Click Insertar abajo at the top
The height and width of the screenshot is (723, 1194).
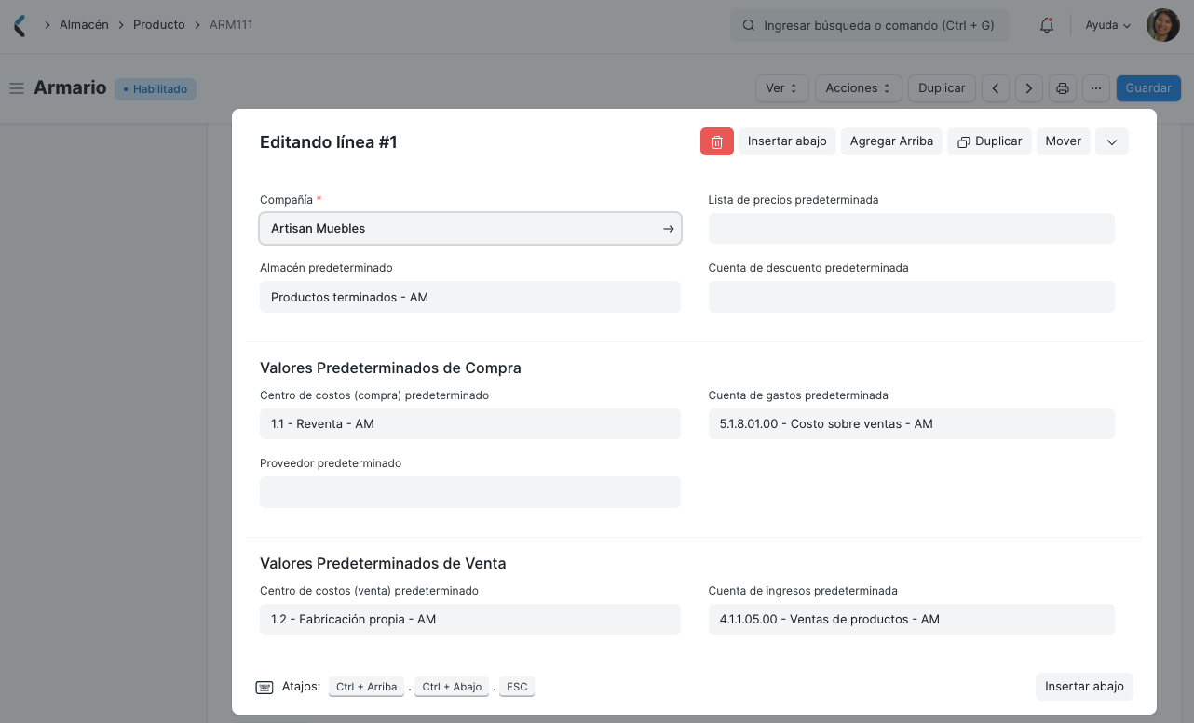(787, 141)
